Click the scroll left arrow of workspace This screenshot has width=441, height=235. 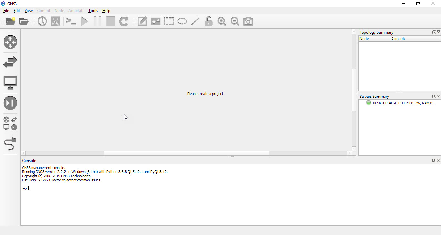click(23, 153)
